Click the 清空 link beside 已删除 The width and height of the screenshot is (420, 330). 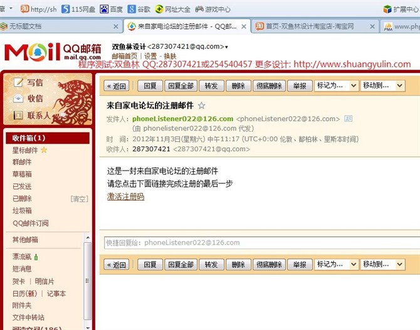(79, 199)
